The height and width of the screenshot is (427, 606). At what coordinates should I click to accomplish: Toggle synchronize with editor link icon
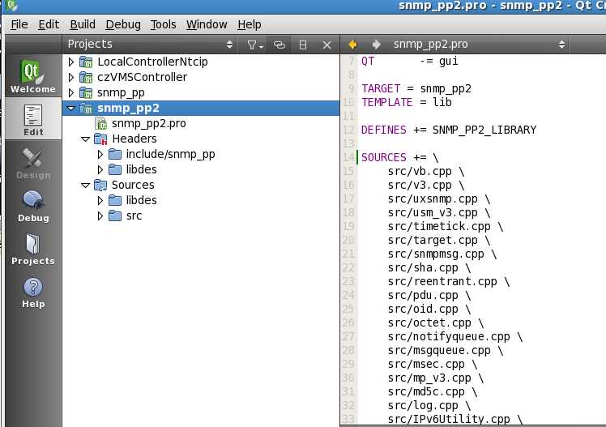[280, 45]
